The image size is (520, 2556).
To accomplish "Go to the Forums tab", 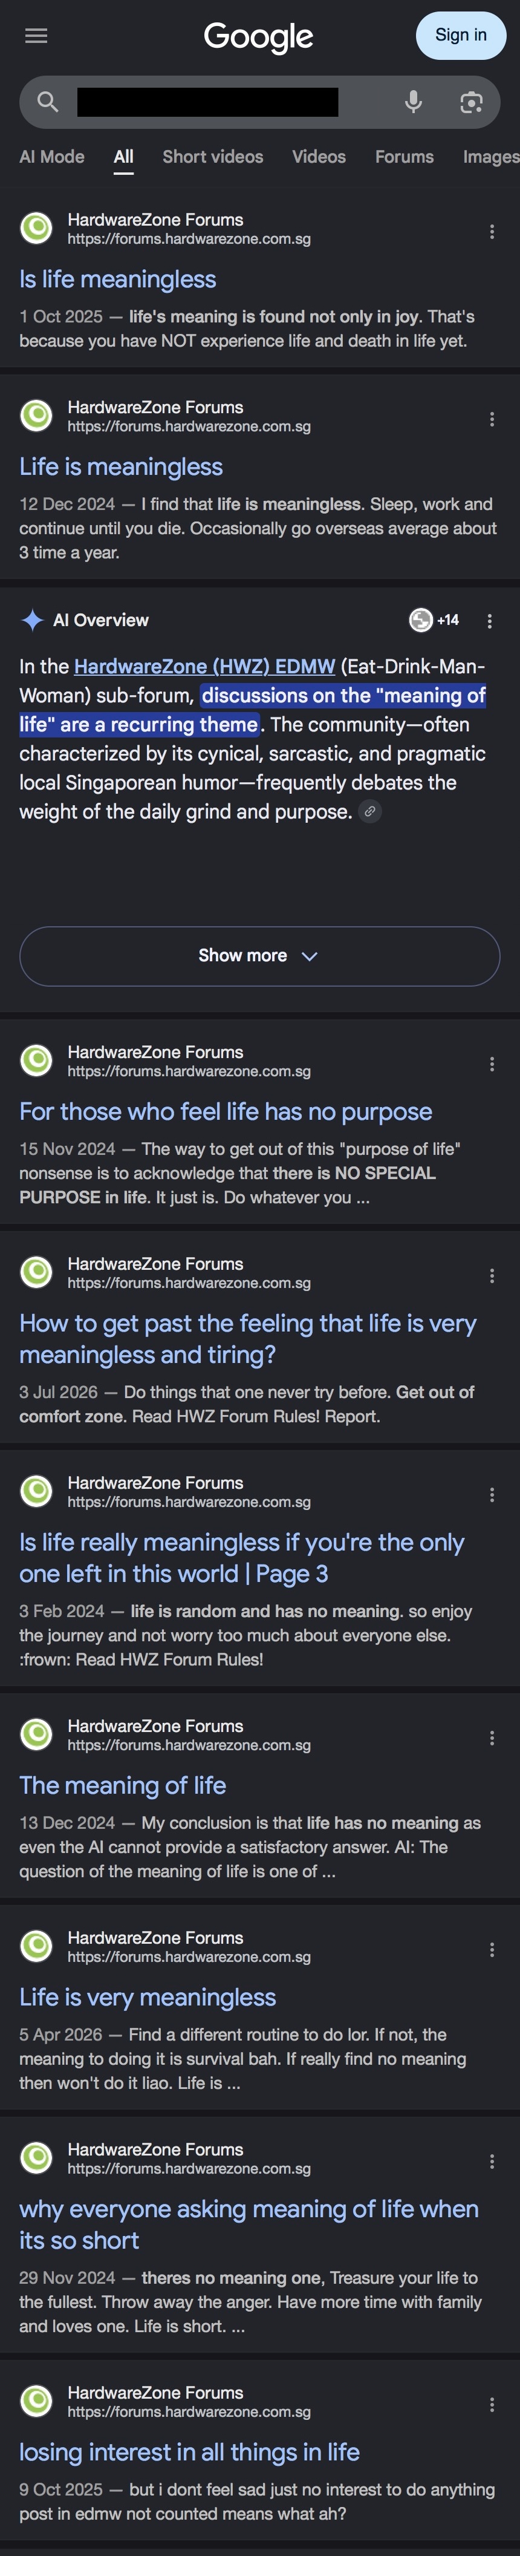I will [404, 157].
